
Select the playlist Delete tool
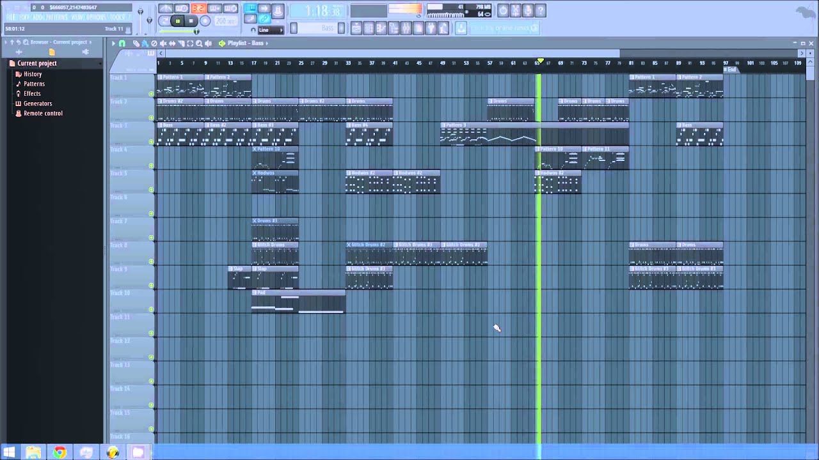tap(154, 43)
